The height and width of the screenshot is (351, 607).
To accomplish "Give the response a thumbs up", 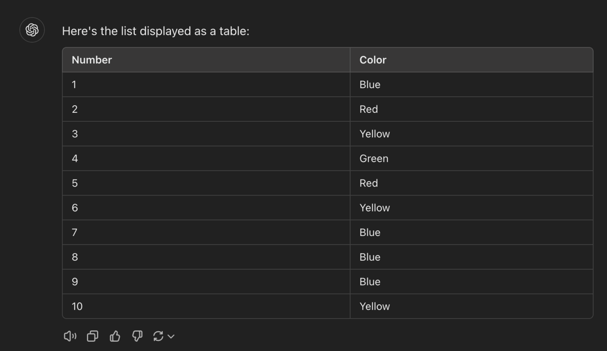I will pyautogui.click(x=115, y=336).
